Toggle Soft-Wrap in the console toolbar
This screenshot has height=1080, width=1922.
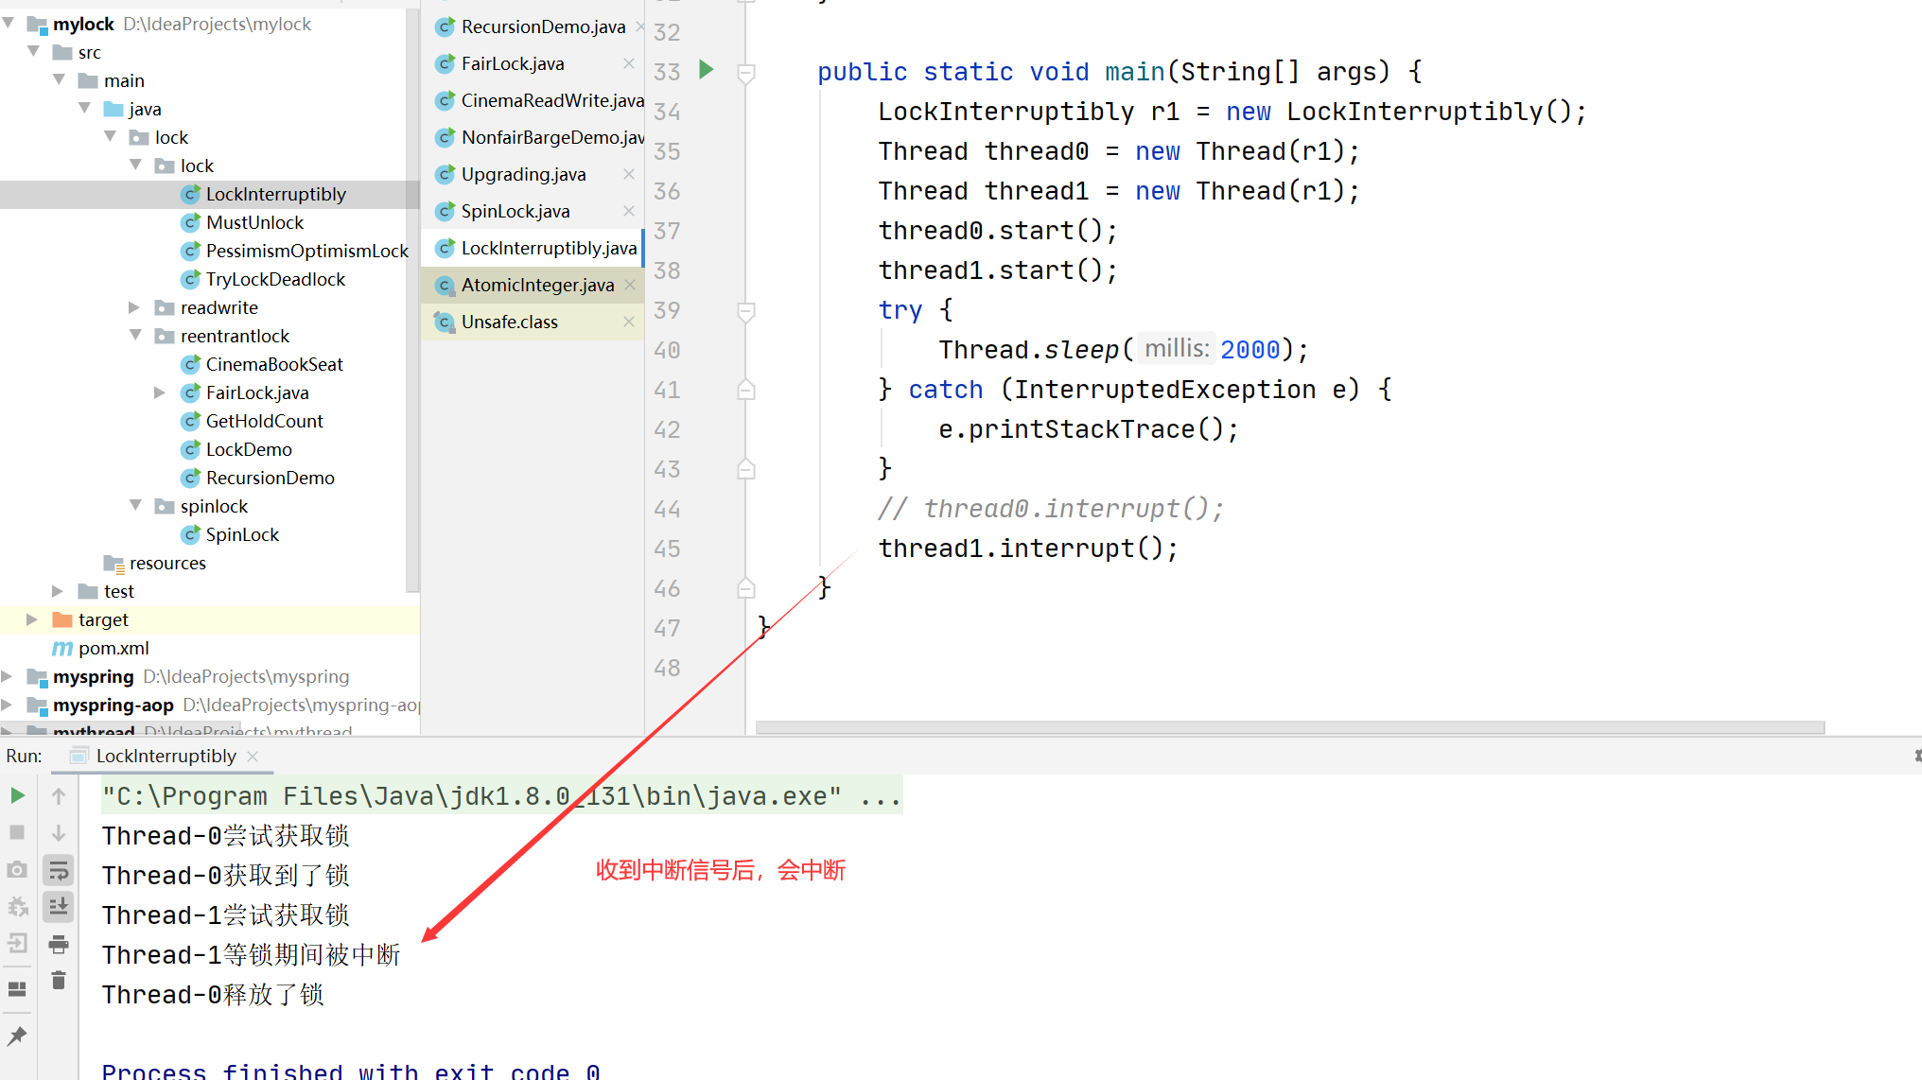[x=59, y=870]
